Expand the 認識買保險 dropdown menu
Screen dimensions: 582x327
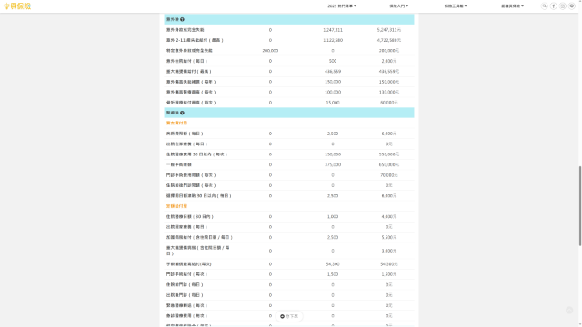pyautogui.click(x=512, y=6)
